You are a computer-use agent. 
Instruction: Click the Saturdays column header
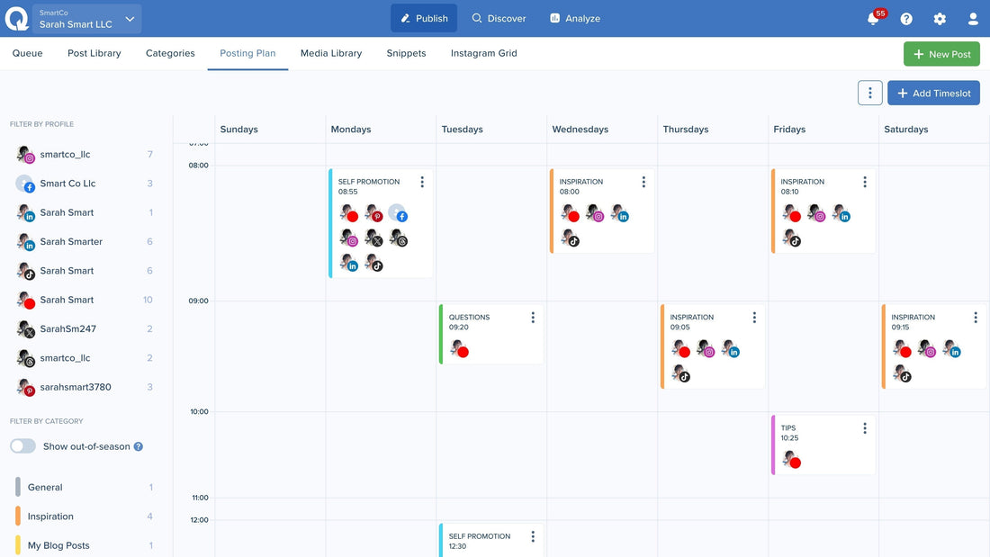pyautogui.click(x=906, y=130)
